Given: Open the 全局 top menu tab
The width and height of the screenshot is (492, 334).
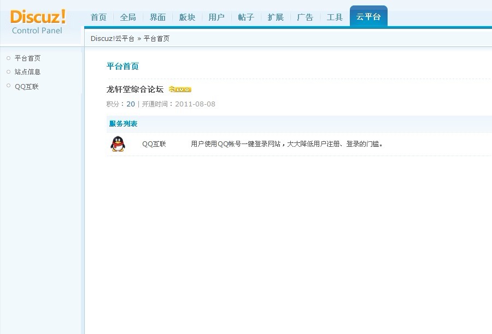Looking at the screenshot, I should (x=128, y=17).
